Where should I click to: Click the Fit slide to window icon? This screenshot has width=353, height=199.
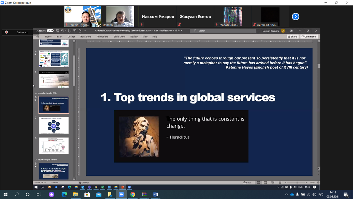pyautogui.click(x=318, y=182)
